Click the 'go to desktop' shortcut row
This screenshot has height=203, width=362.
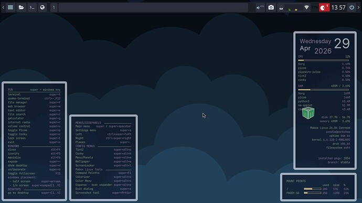tap(34, 193)
